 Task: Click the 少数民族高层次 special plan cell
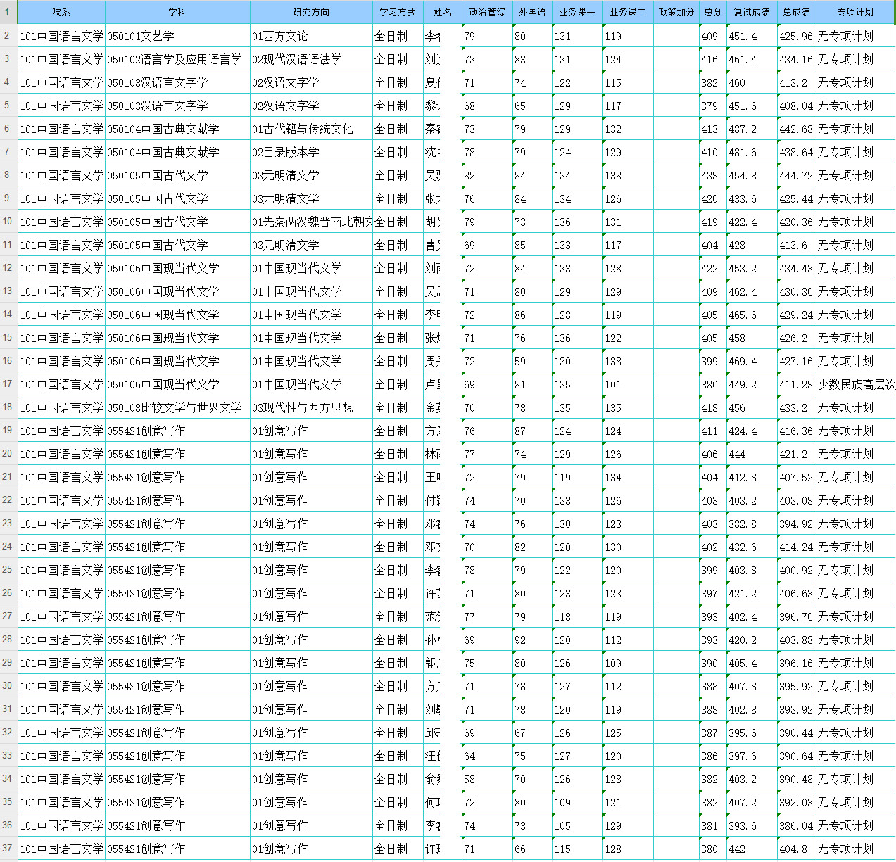pos(855,385)
